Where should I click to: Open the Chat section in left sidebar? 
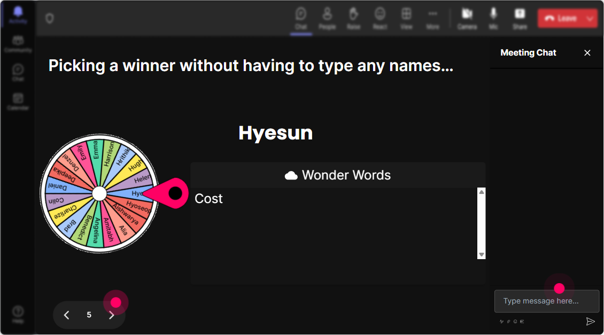coord(18,72)
